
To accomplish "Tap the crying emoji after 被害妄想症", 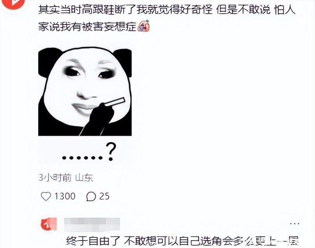I will (143, 26).
